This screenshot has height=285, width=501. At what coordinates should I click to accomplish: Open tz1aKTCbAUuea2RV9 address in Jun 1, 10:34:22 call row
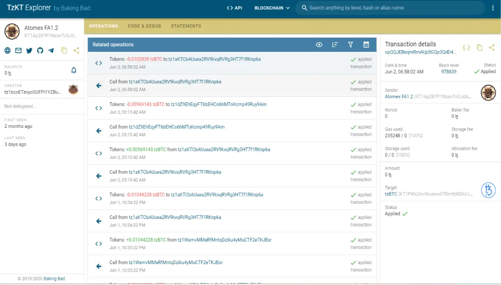(175, 217)
